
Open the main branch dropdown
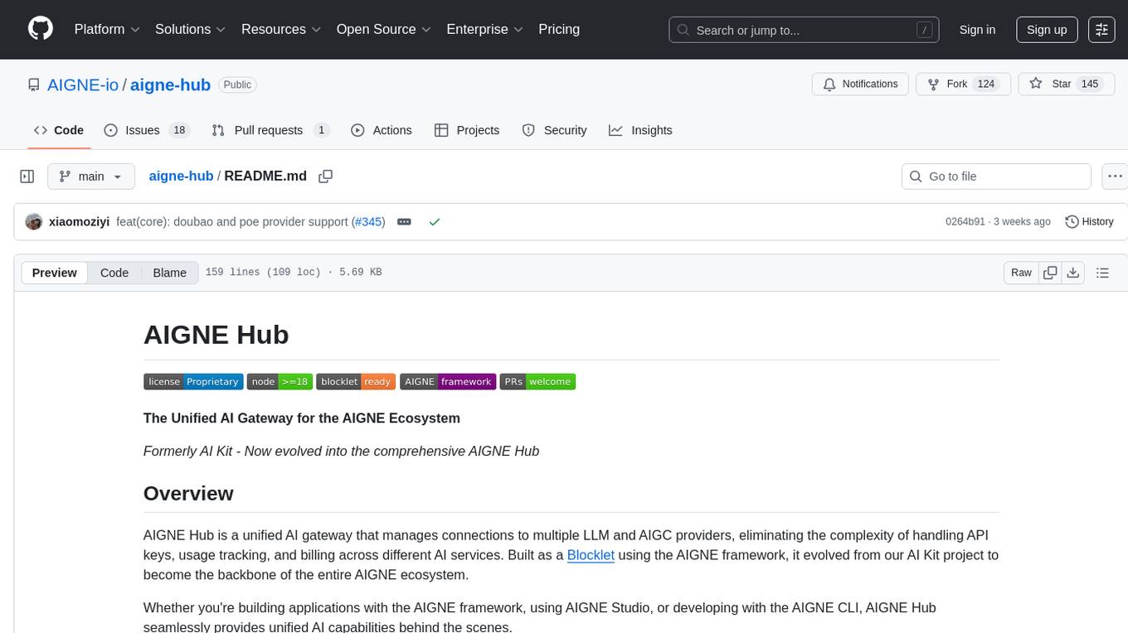pyautogui.click(x=90, y=176)
